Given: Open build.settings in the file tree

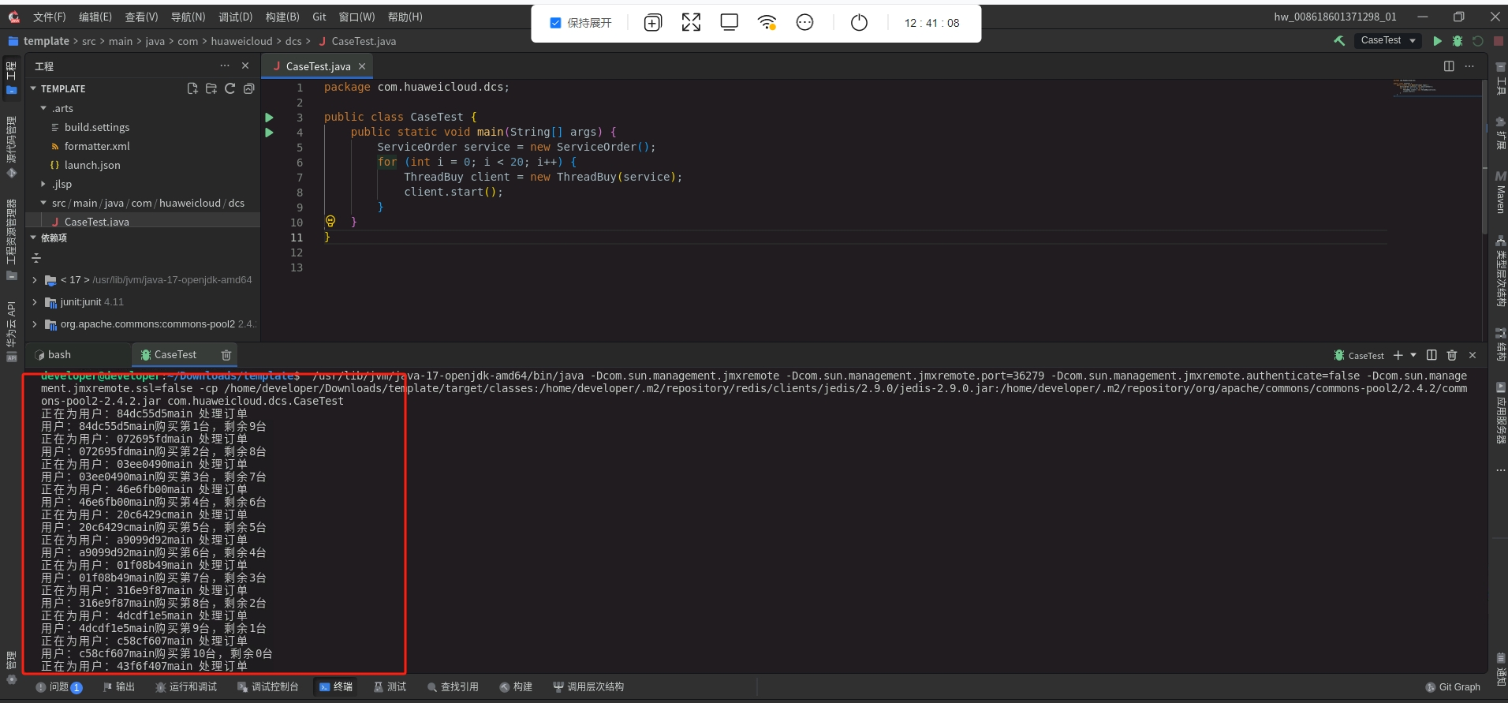Looking at the screenshot, I should [97, 127].
